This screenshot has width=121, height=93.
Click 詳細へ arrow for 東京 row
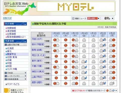[48, 63]
